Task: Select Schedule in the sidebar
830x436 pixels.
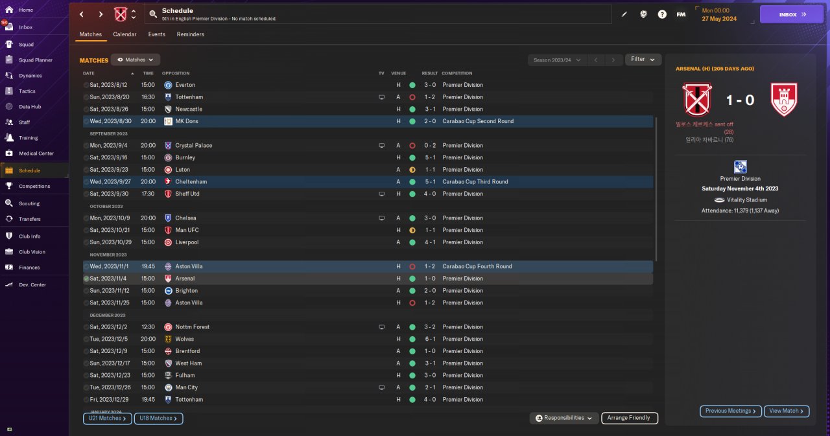Action: pos(34,170)
